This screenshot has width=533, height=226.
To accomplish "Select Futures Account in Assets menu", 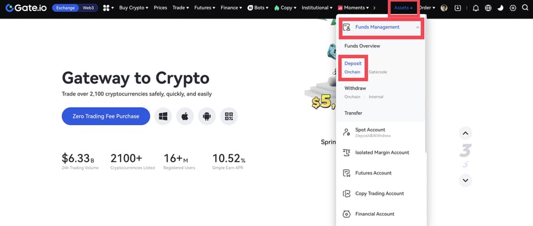I will (x=373, y=173).
